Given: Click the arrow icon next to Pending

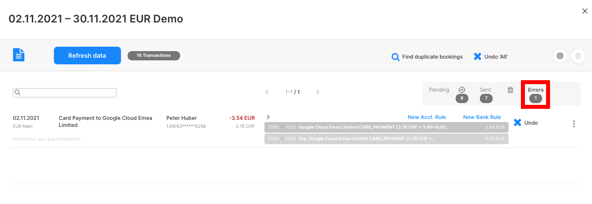Looking at the screenshot, I should click(x=462, y=90).
